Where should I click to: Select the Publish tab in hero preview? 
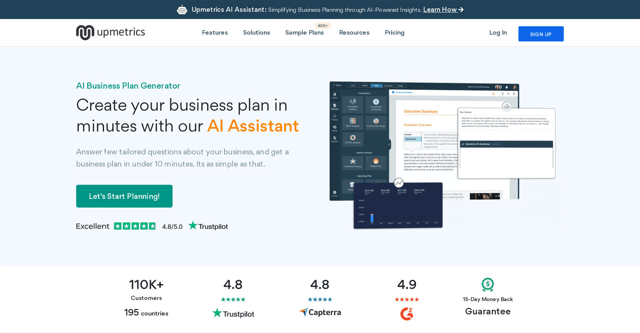coord(400,85)
